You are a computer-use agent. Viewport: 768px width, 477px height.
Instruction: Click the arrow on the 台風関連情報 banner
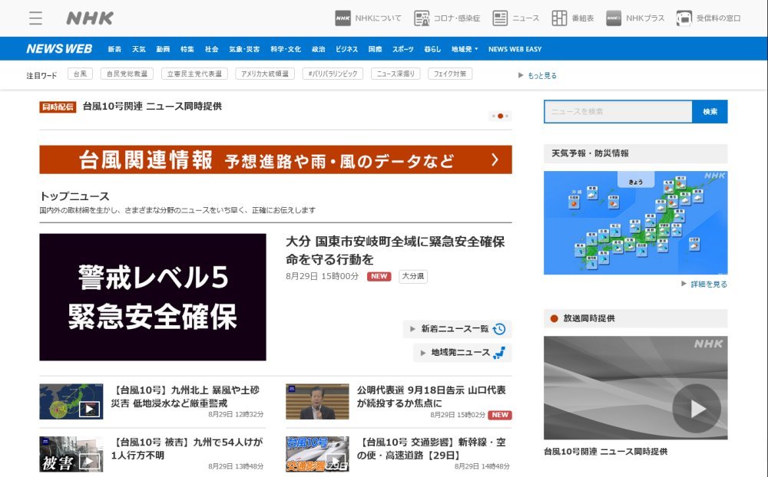[495, 160]
